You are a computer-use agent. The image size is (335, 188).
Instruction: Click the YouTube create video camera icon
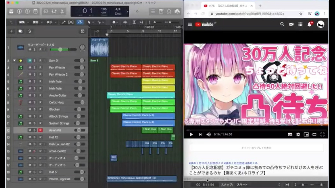[291, 24]
